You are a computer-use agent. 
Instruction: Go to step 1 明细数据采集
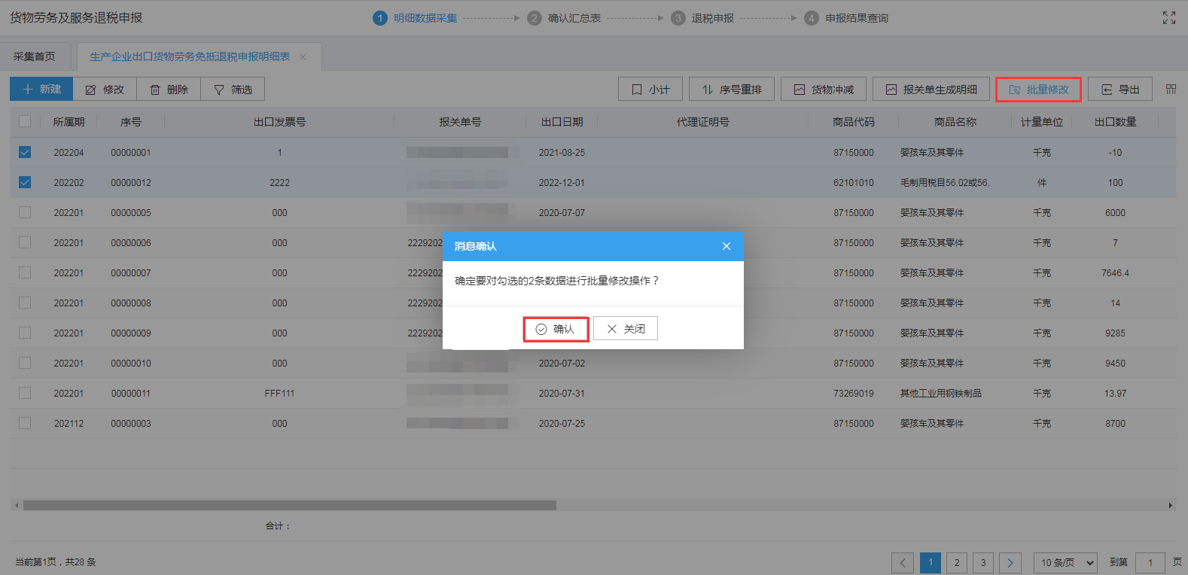click(x=416, y=18)
